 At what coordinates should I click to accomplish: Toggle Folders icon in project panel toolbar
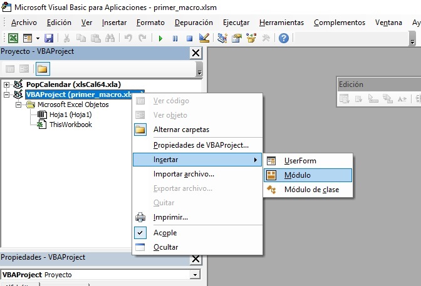[x=43, y=69]
